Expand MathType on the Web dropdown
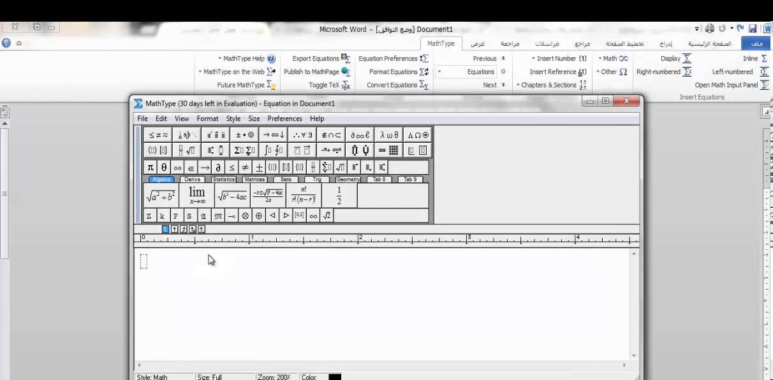 coord(237,72)
